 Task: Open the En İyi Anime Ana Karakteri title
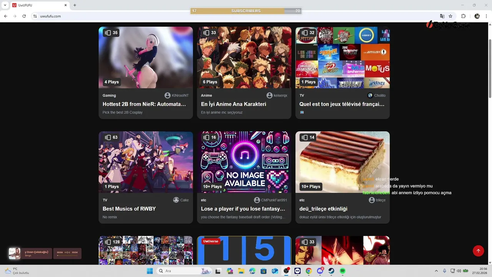[x=233, y=104]
